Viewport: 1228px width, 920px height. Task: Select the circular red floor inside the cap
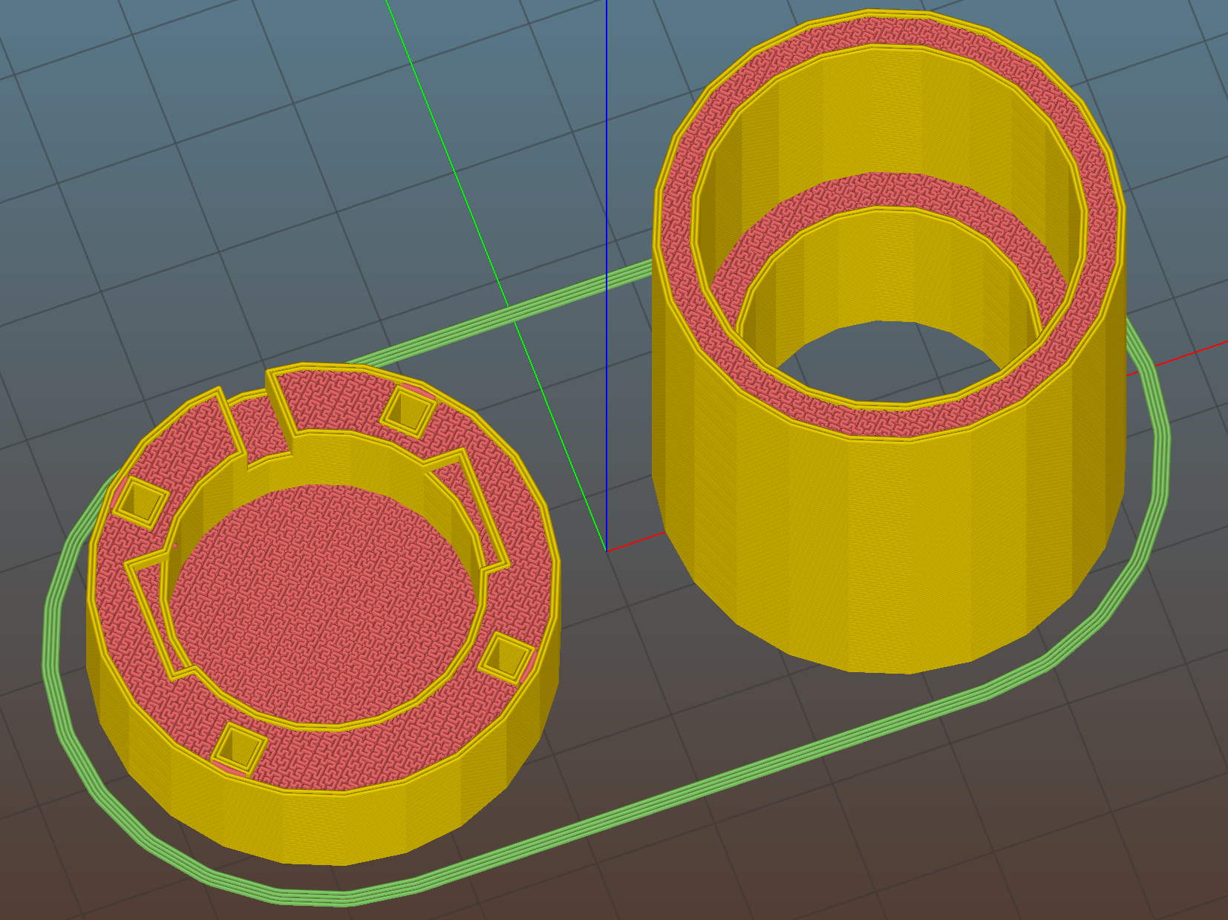pyautogui.click(x=319, y=594)
